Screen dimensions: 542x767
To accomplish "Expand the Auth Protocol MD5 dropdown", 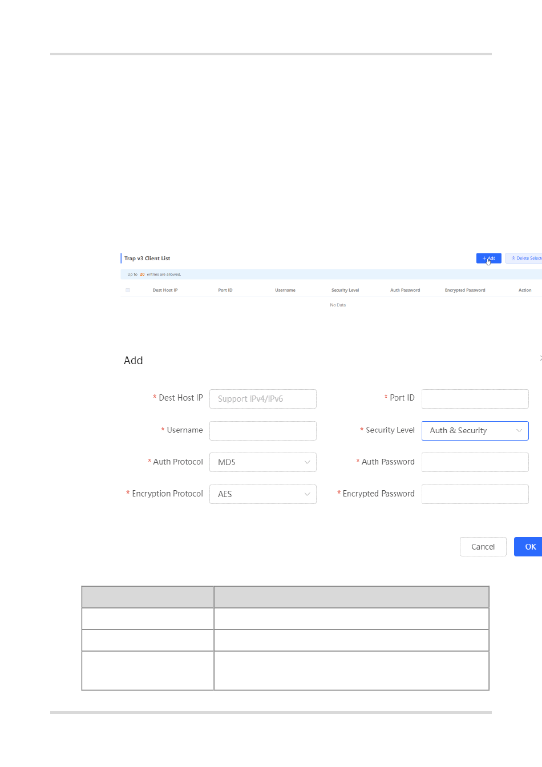I will [262, 462].
